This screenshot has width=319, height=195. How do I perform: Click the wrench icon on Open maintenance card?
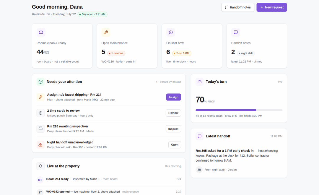tap(106, 32)
